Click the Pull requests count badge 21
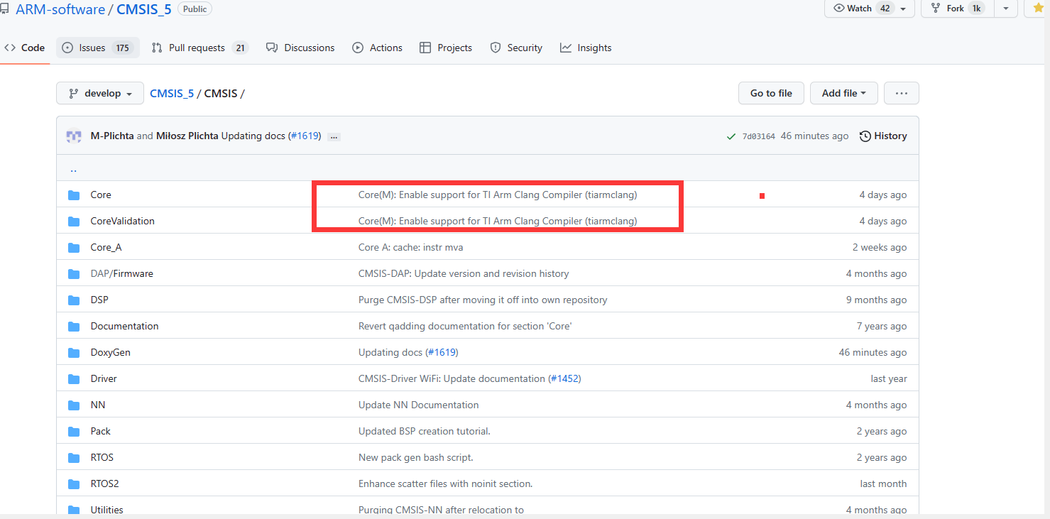This screenshot has height=519, width=1050. coord(240,48)
